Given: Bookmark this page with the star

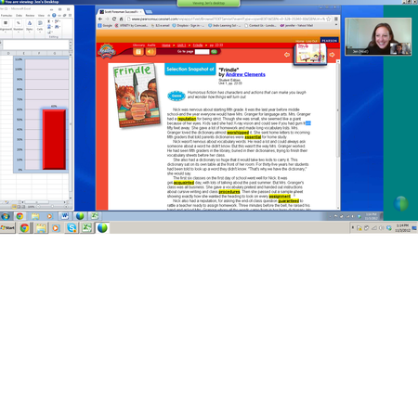Looking at the screenshot, I should point(329,19).
